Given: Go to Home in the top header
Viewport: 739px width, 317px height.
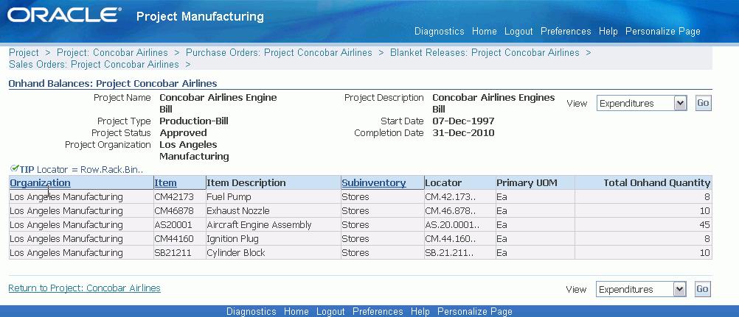Looking at the screenshot, I should coord(485,32).
